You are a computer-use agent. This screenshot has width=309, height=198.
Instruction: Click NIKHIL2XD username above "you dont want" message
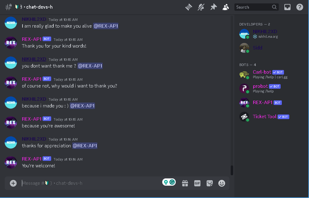pyautogui.click(x=34, y=59)
